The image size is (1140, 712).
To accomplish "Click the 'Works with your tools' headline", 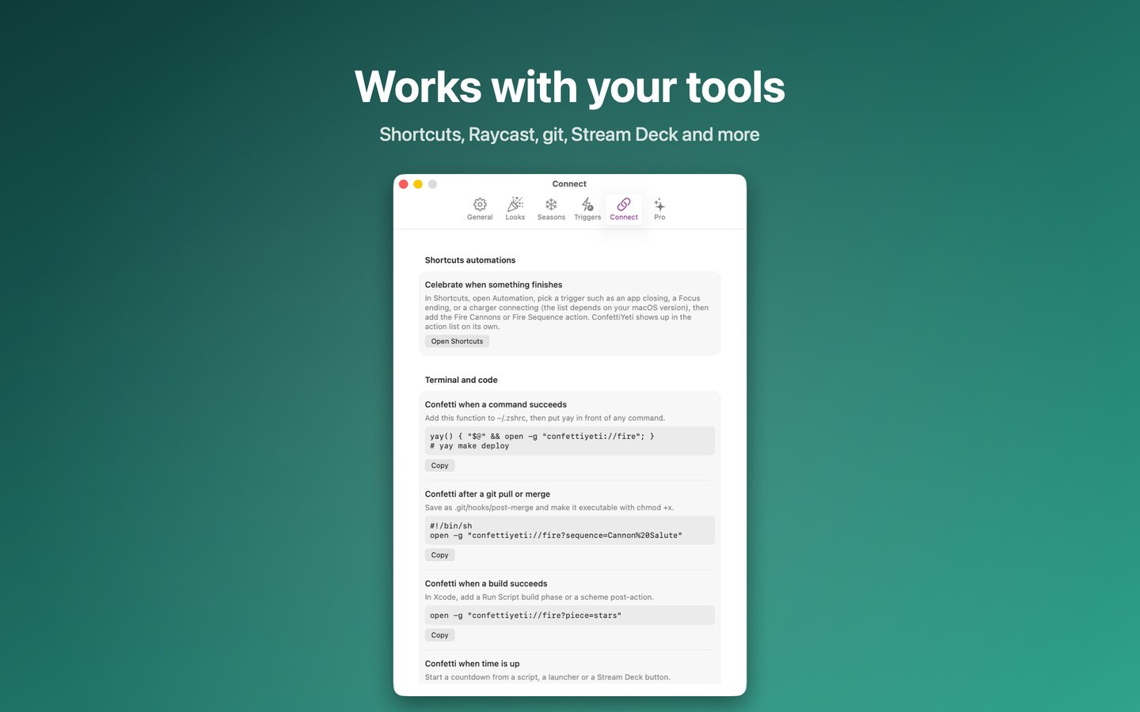I will (x=570, y=87).
